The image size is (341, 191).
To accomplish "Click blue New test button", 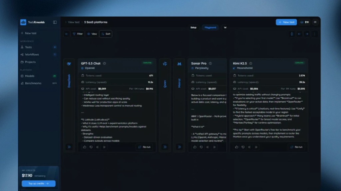I will tap(286, 22).
